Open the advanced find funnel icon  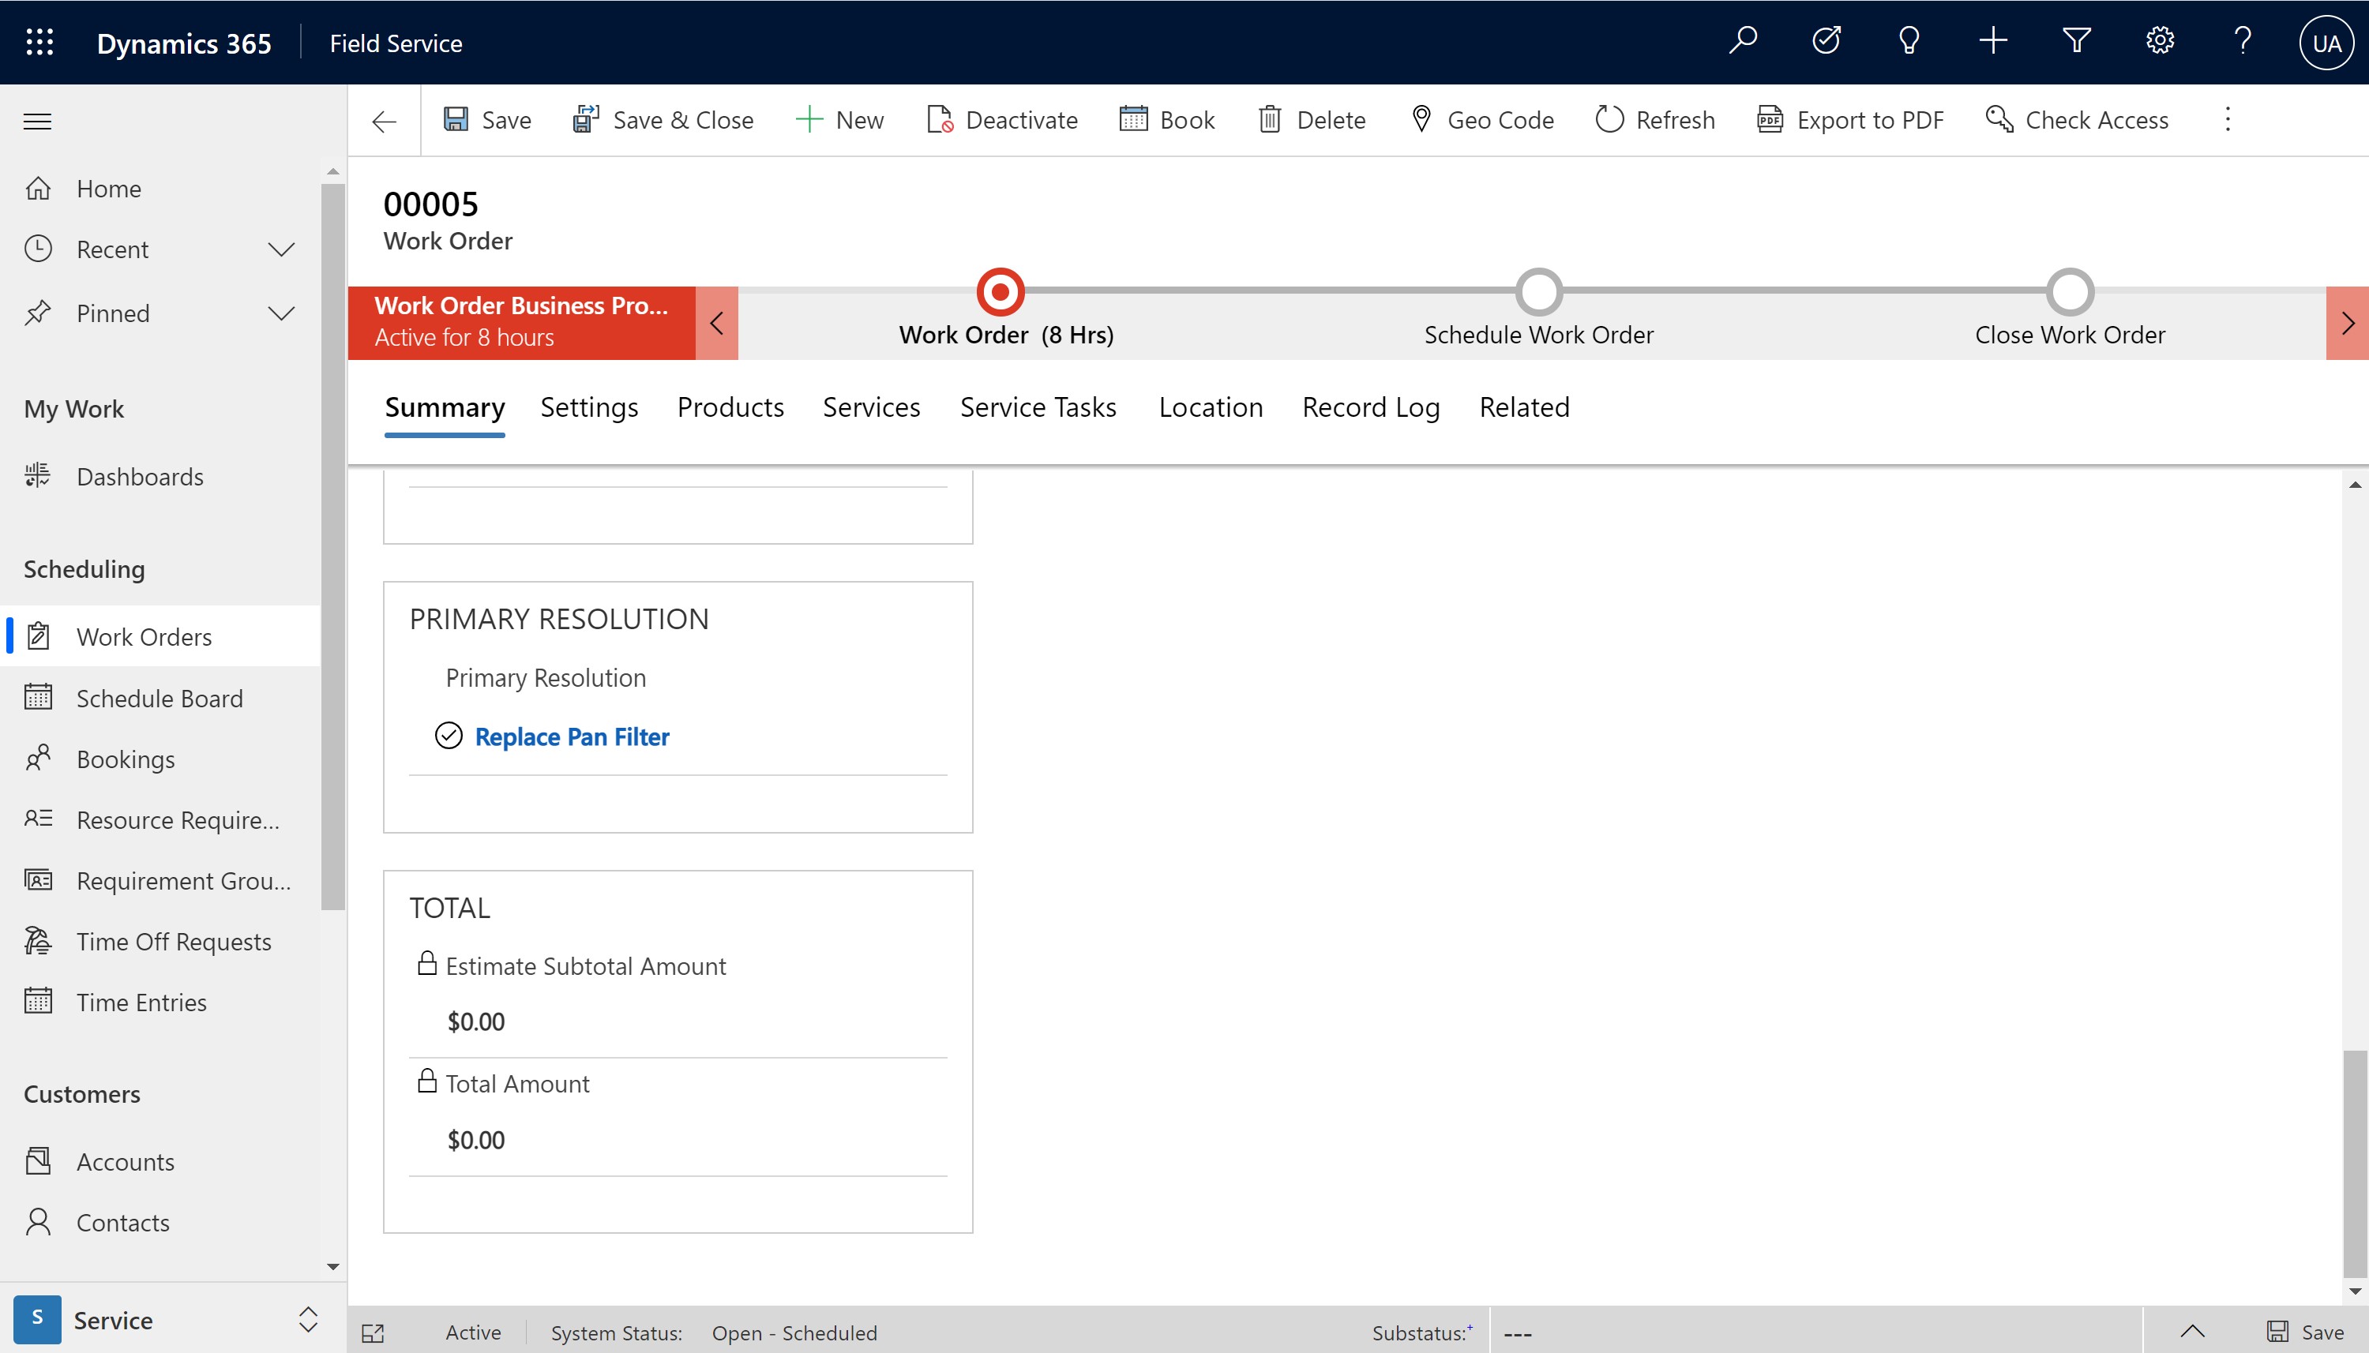(2076, 42)
